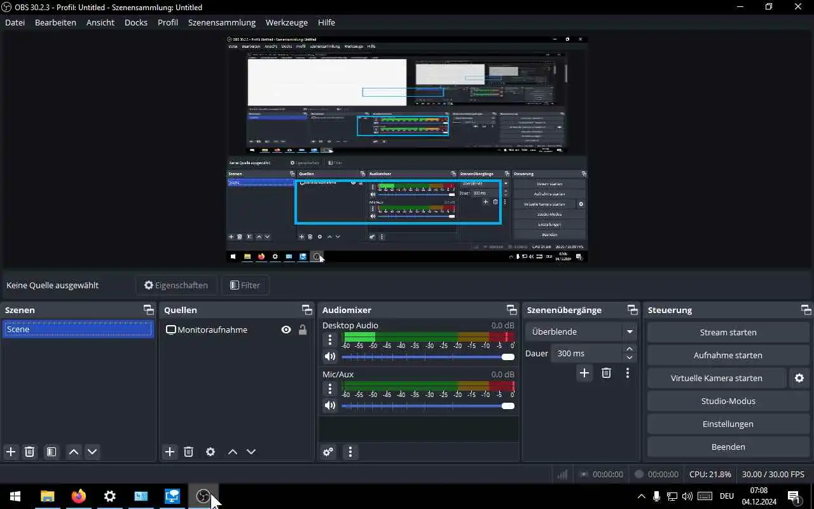Delete selected source in Quellen dock

[x=188, y=452]
